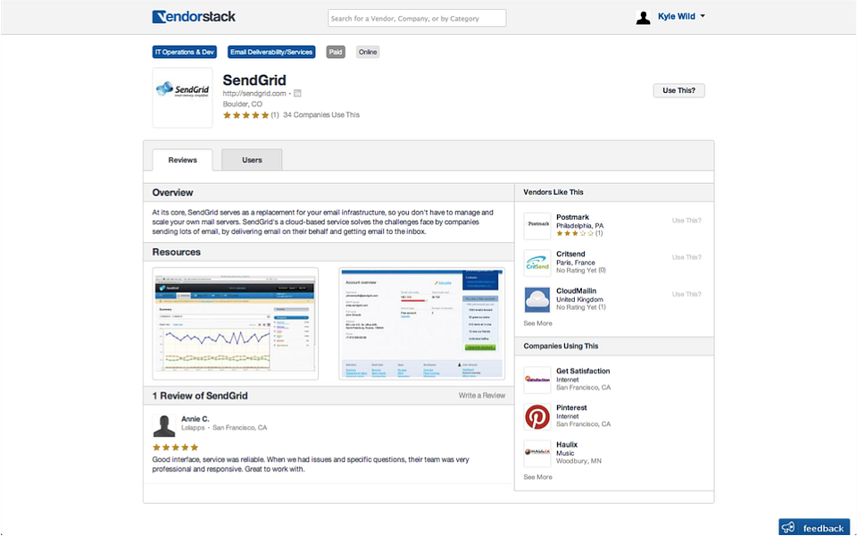Click the Kyle Wild username link
The width and height of the screenshot is (857, 536).
tap(676, 16)
